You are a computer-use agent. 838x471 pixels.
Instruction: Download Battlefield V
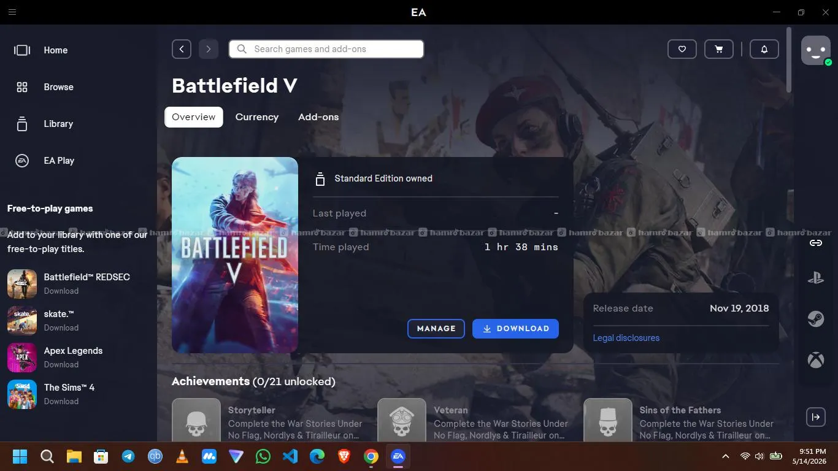click(x=515, y=329)
